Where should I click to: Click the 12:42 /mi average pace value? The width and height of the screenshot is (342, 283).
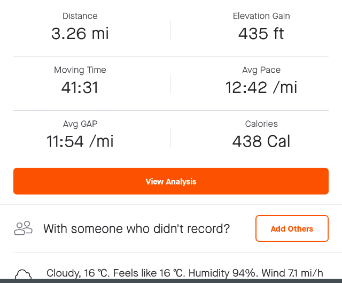(261, 88)
